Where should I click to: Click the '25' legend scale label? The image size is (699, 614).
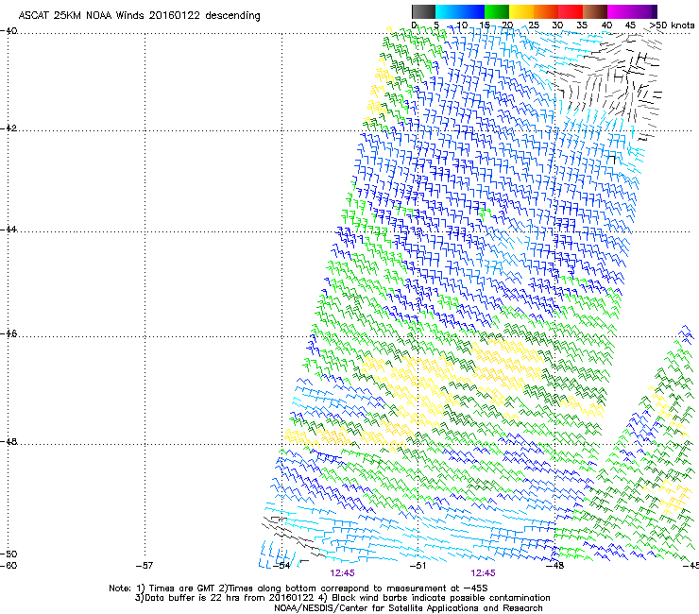pos(533,26)
